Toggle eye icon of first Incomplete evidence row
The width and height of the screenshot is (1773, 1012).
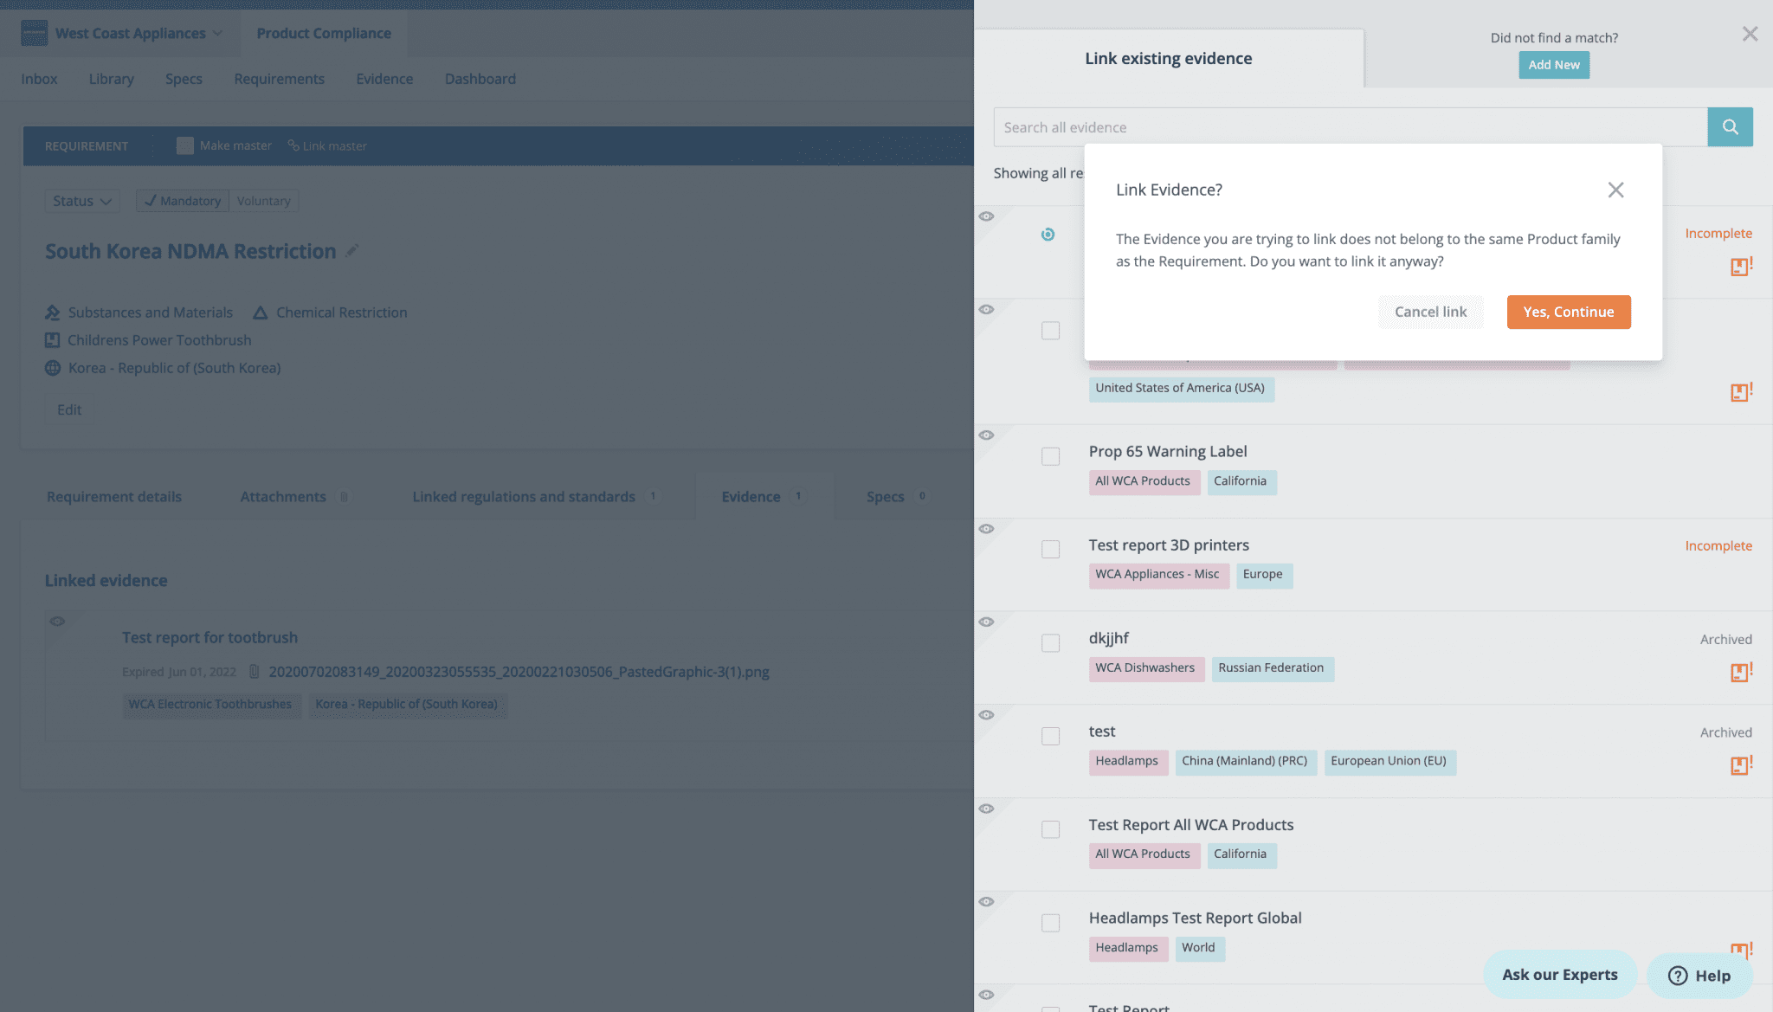[x=986, y=216]
